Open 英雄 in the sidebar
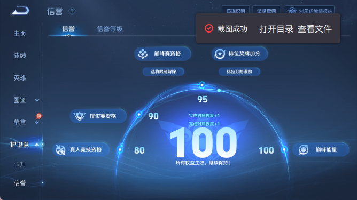This screenshot has height=200, width=357. coord(20,78)
